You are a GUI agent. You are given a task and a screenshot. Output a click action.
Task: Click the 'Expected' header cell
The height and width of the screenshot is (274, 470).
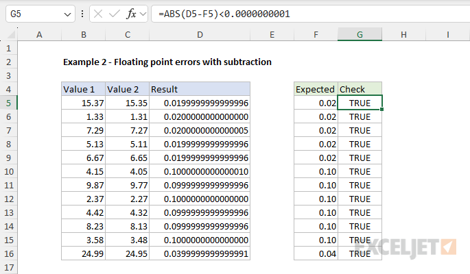point(316,89)
